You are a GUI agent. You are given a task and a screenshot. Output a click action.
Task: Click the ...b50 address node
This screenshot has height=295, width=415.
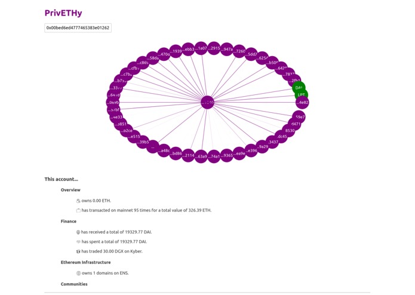pyautogui.click(x=272, y=63)
